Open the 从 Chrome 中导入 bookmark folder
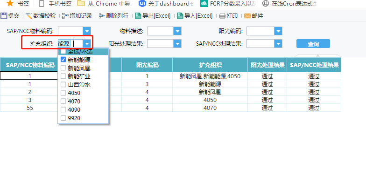The width and height of the screenshot is (366, 170). pos(105,4)
